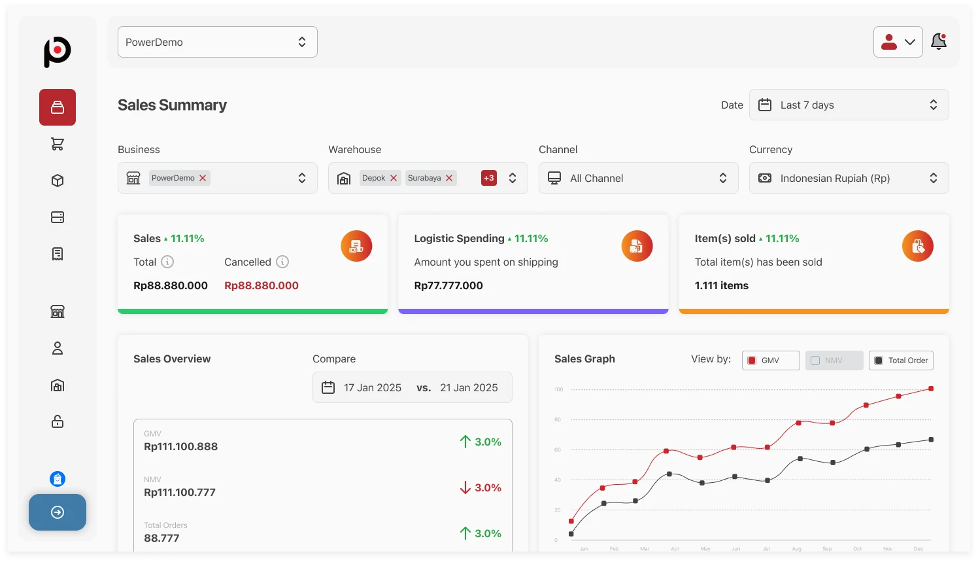Click the info icon beside Cancelled

(282, 262)
